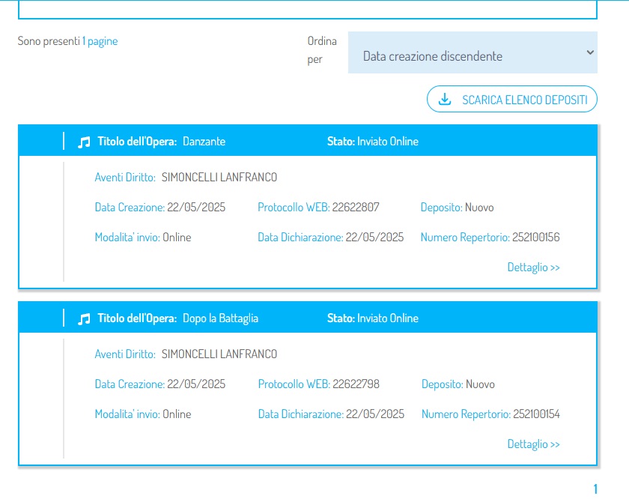Click music note icon beside Danzante
Image resolution: width=629 pixels, height=499 pixels.
point(84,142)
